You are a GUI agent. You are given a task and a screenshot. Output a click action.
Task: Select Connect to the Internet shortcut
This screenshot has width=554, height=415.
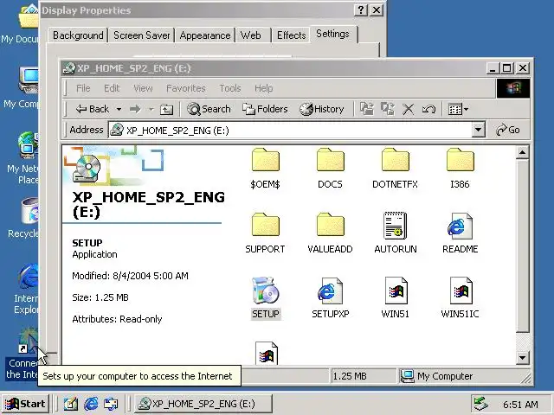tap(21, 353)
